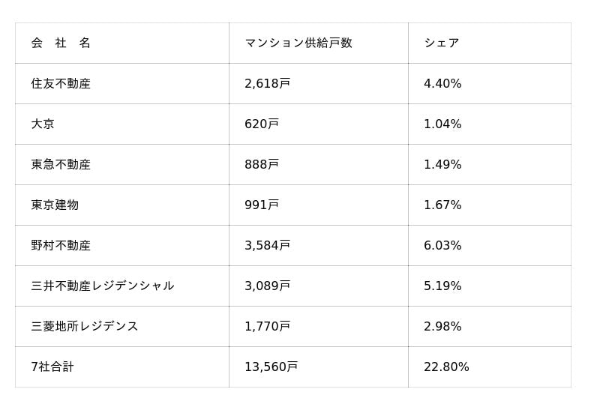Select the 22.80% total share cell
Screen dimensions: 600x410
[446, 367]
